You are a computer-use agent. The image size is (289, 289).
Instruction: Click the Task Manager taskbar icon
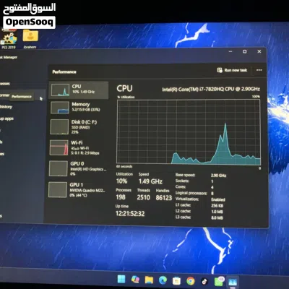coord(233,282)
